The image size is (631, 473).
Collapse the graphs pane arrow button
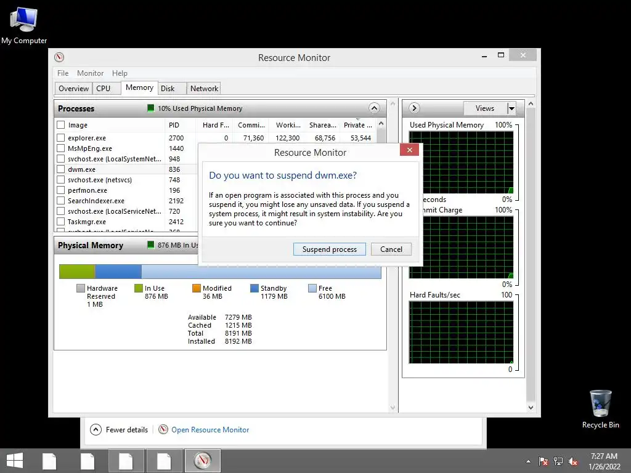(414, 108)
